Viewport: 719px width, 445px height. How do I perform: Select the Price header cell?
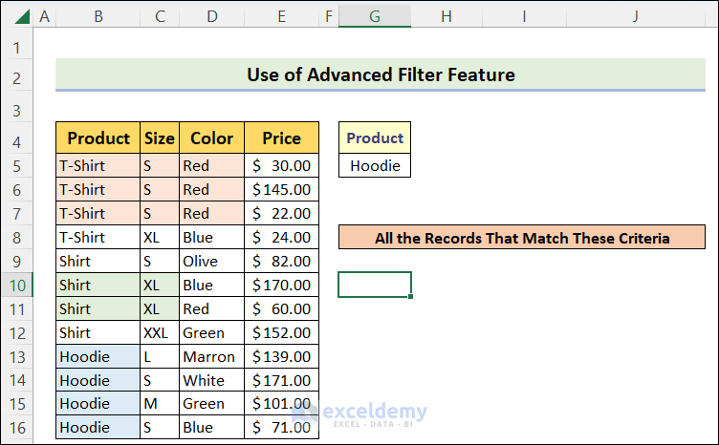click(x=281, y=138)
